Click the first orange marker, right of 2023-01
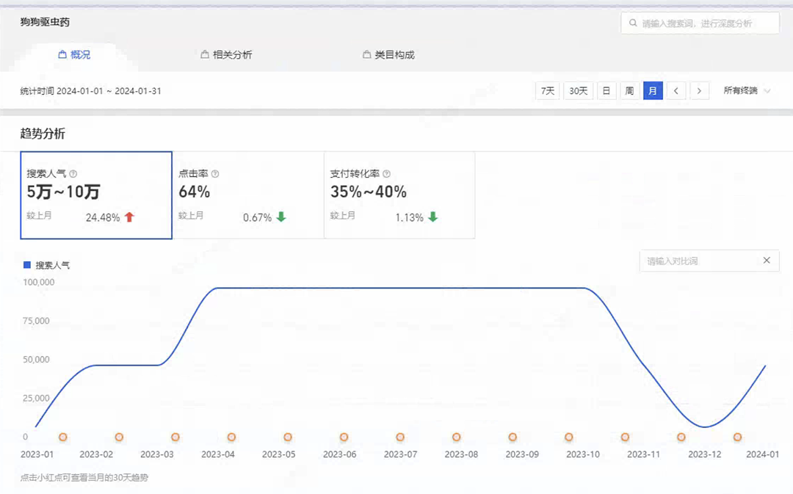Viewport: 793px width, 494px height. click(x=62, y=437)
